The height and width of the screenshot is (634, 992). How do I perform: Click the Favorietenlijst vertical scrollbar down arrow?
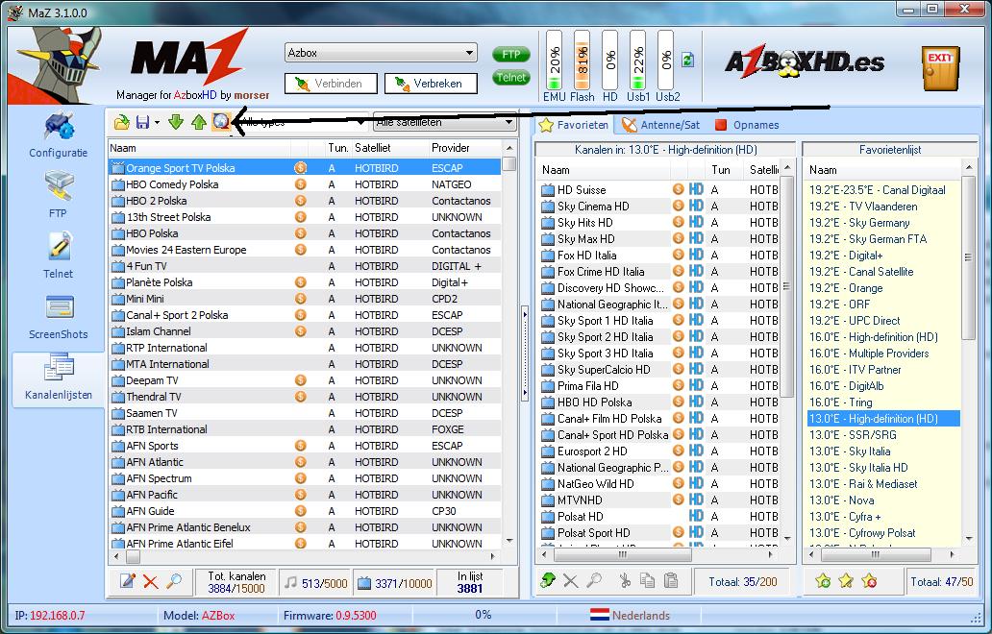click(969, 539)
